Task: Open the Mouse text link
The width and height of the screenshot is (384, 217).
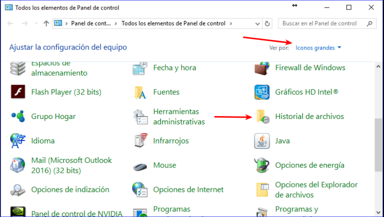Action: (x=164, y=165)
